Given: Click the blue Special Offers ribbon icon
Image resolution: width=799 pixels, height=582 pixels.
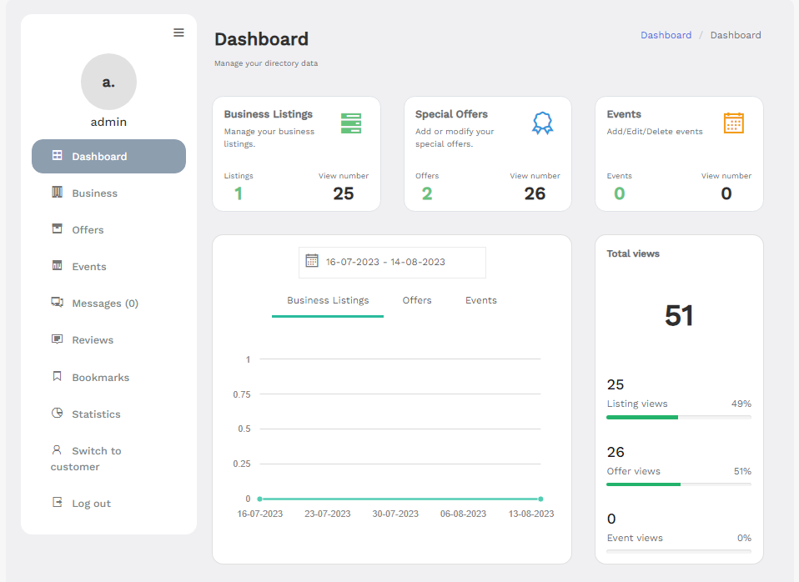Looking at the screenshot, I should (543, 123).
